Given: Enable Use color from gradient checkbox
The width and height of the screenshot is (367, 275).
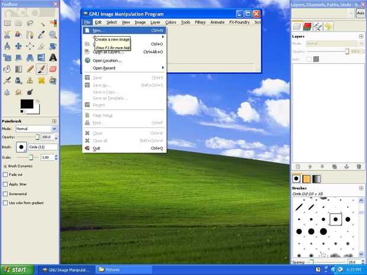Looking at the screenshot, I should [x=5, y=203].
